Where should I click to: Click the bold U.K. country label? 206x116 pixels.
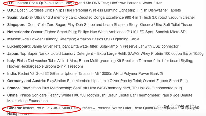pos(11,10)
